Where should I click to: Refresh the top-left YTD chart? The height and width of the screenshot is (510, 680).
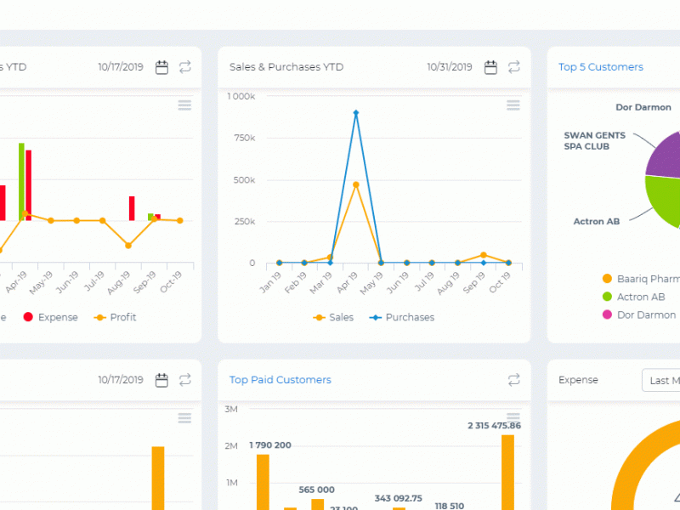click(x=185, y=67)
